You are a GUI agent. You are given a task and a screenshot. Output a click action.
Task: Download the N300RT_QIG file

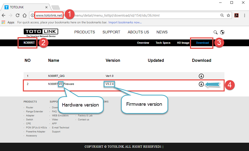(201, 76)
